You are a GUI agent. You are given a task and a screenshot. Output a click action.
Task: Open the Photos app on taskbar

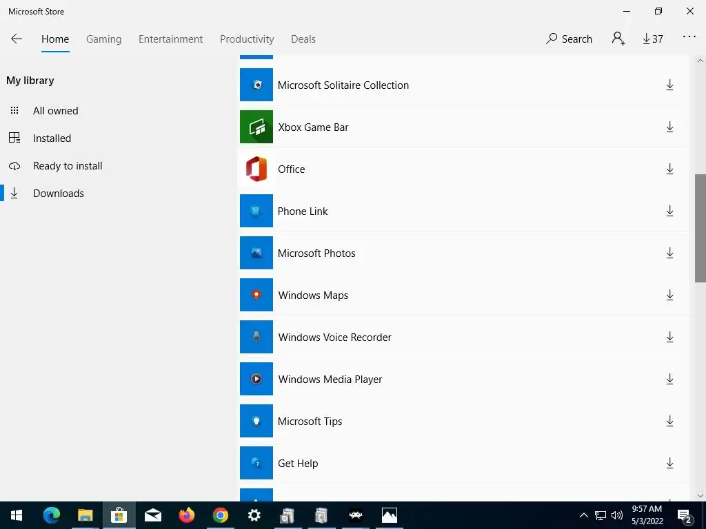point(389,515)
